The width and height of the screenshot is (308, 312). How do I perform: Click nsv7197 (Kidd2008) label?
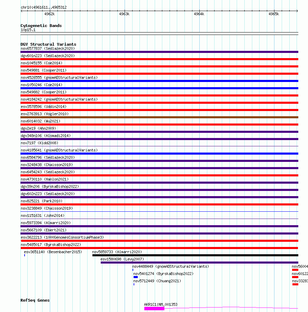click(x=39, y=143)
